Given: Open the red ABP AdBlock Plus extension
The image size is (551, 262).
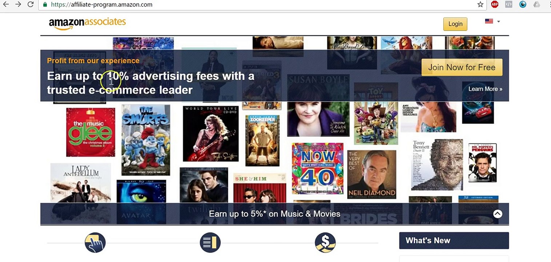Looking at the screenshot, I should (495, 4).
